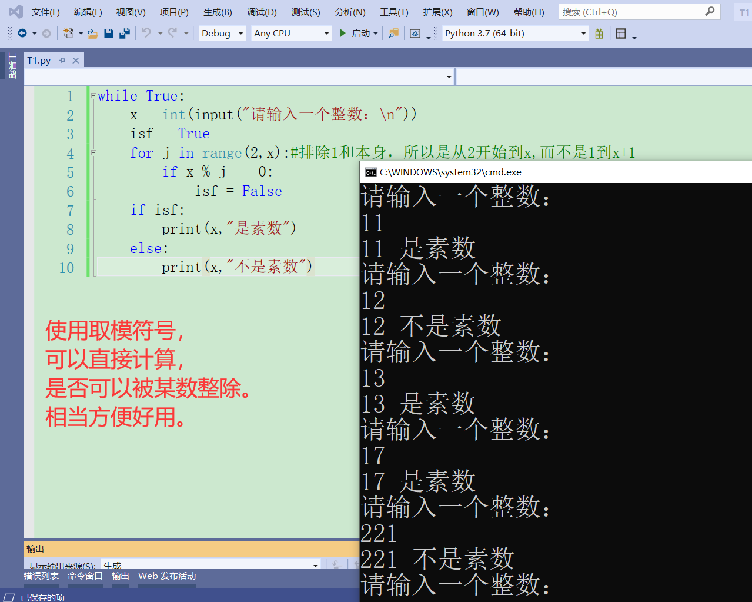Click the 已保存的项 status text
752x602 pixels.
pyautogui.click(x=43, y=597)
